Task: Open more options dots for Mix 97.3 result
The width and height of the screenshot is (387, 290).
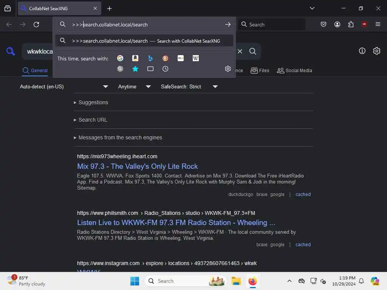Action: click(290, 194)
